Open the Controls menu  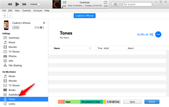(27, 10)
